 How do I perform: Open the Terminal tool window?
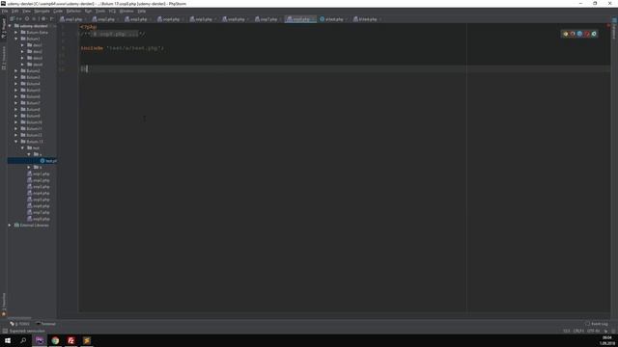(x=46, y=324)
